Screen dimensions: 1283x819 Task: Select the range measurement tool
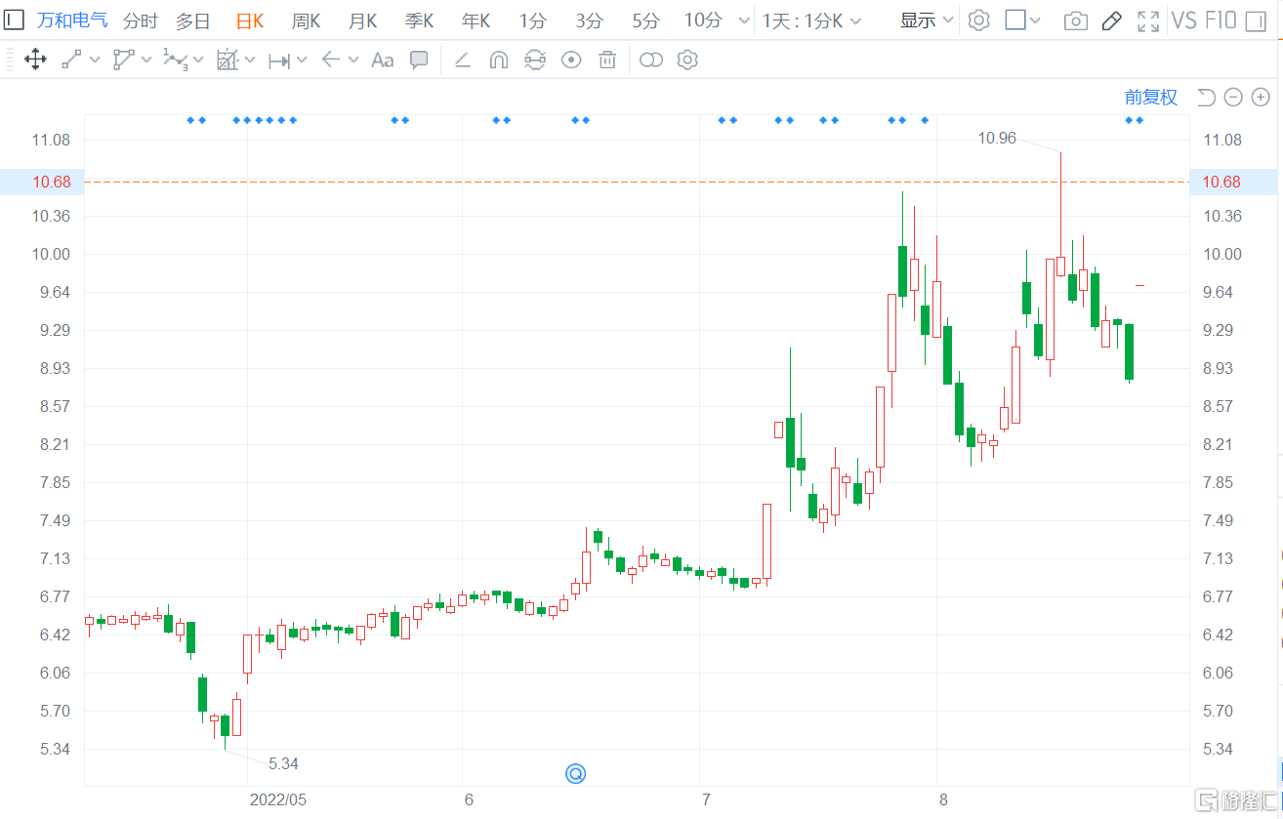point(278,61)
